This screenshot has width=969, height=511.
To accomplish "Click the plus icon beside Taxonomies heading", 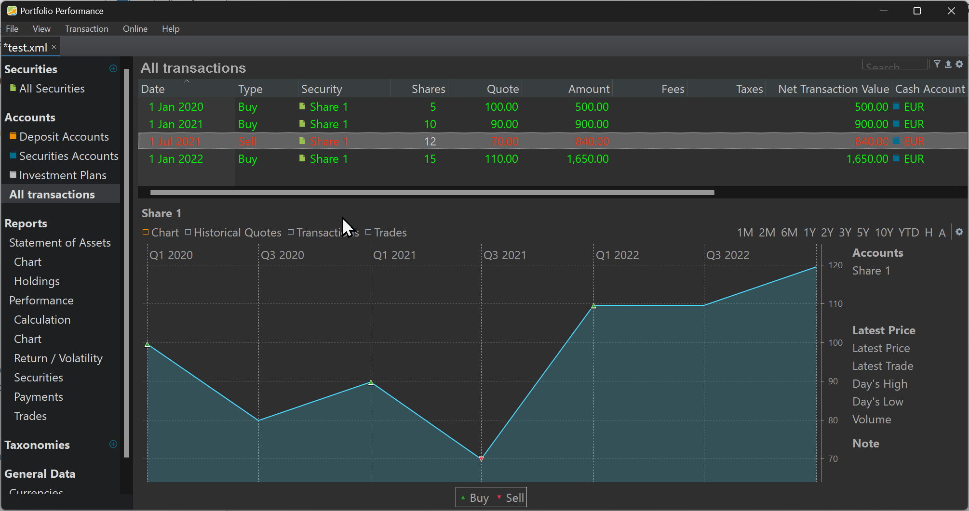I will (113, 444).
